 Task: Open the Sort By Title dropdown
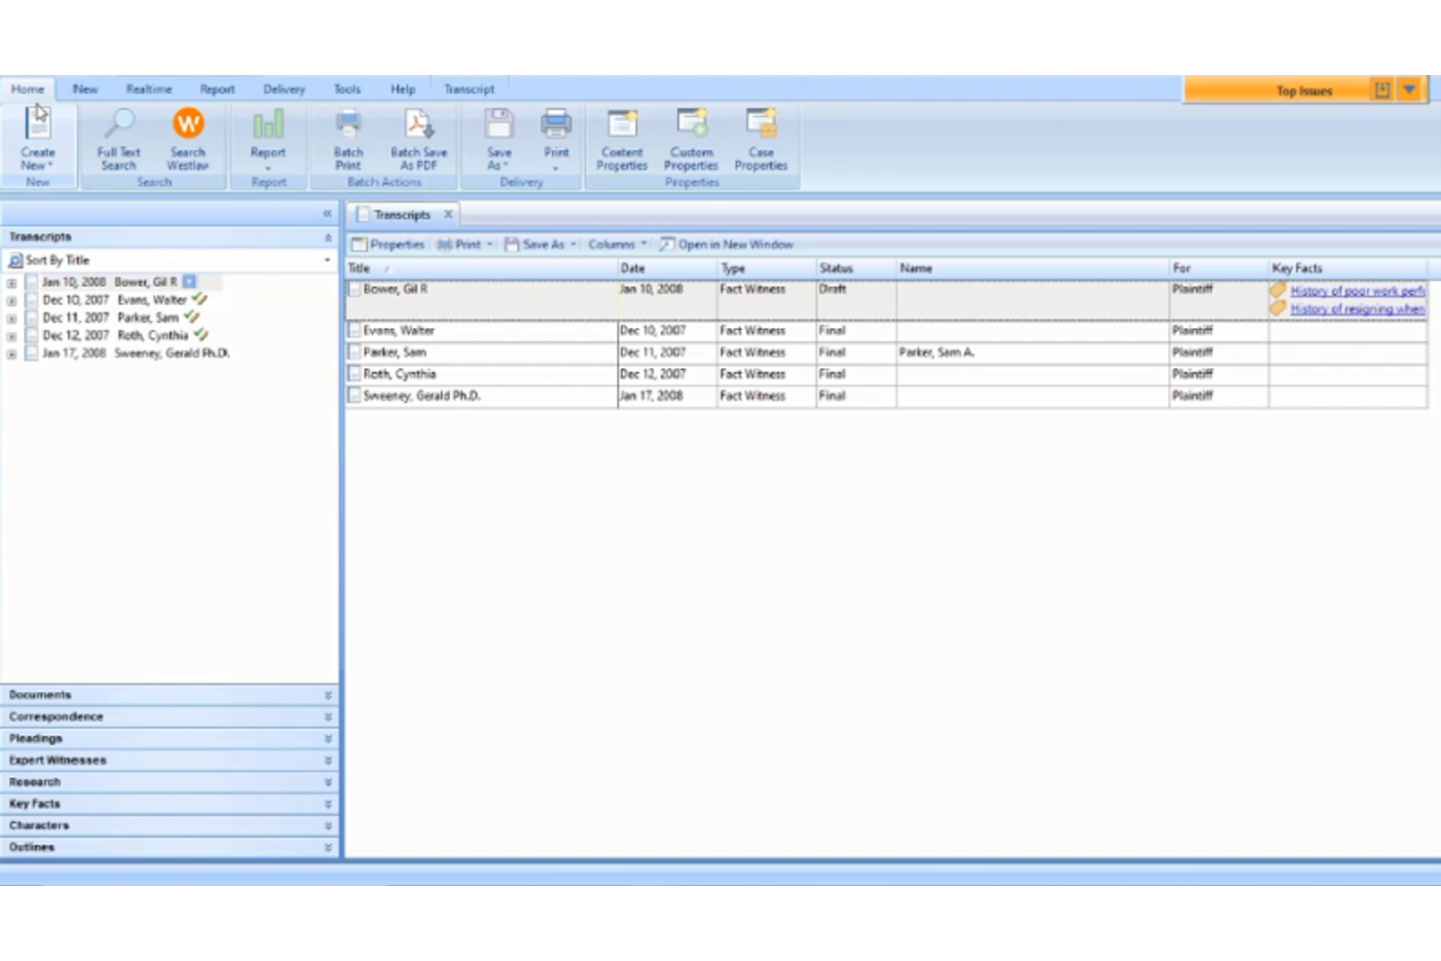326,260
